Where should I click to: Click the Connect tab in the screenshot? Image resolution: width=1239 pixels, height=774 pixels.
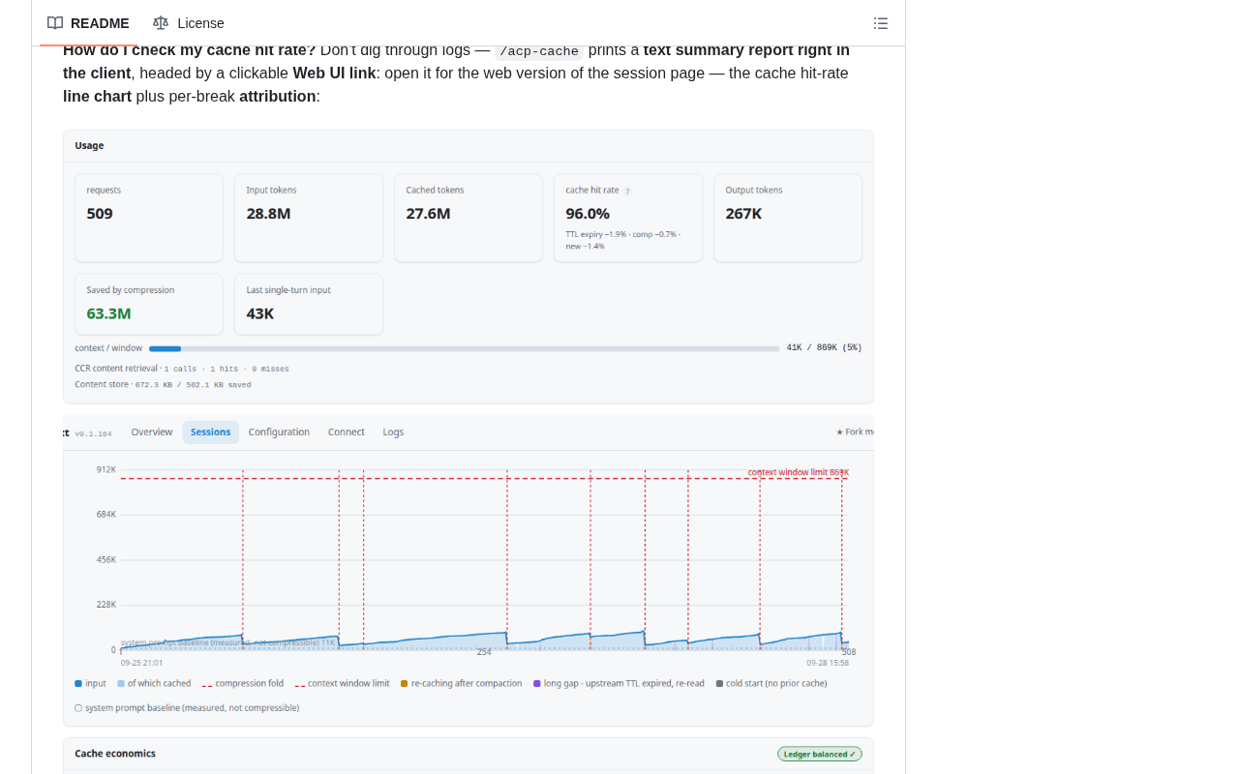pos(347,432)
